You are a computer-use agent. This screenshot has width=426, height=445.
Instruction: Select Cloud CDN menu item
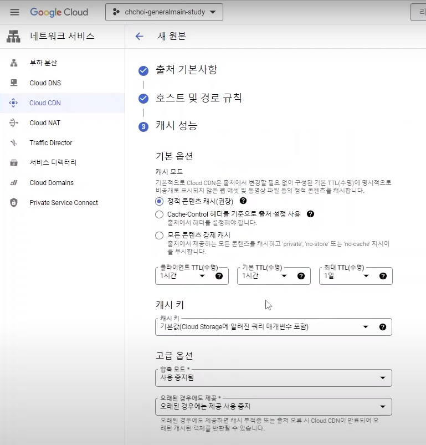pos(63,103)
